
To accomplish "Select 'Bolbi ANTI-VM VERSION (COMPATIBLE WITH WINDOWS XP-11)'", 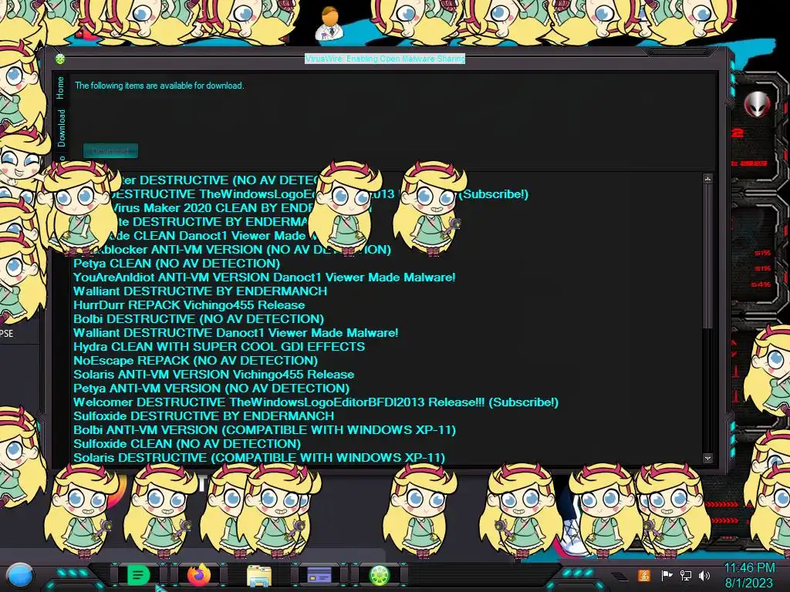I will coord(265,430).
